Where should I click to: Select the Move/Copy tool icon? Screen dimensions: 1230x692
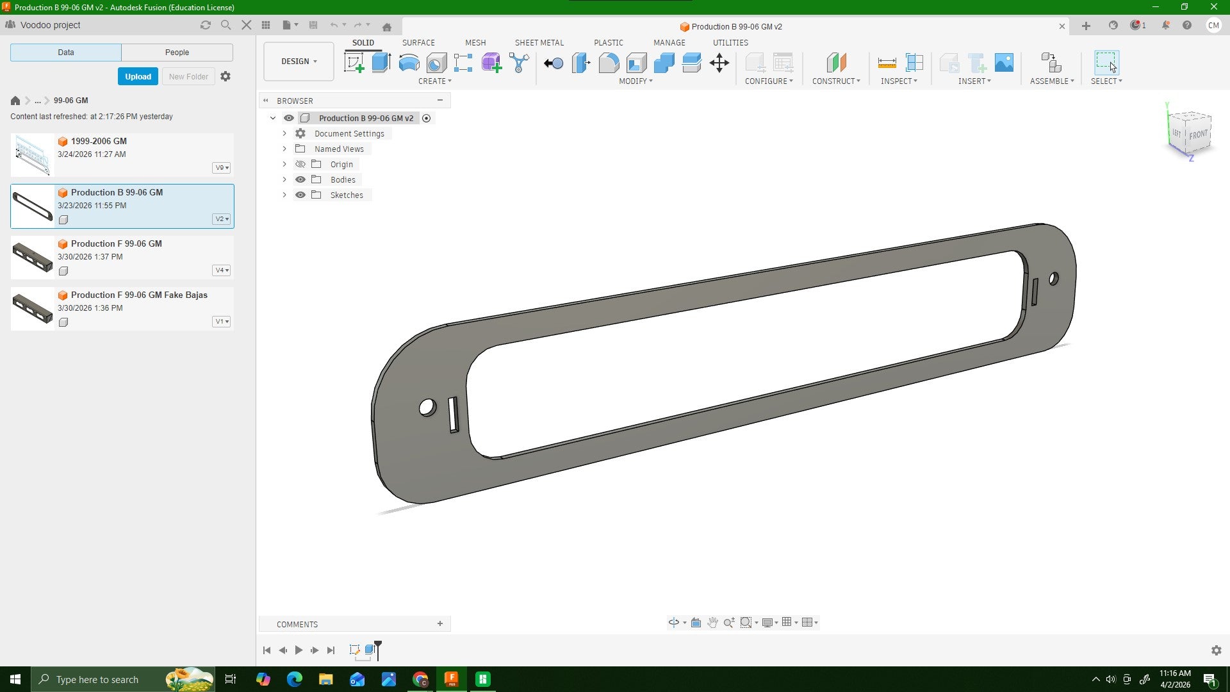click(x=719, y=63)
